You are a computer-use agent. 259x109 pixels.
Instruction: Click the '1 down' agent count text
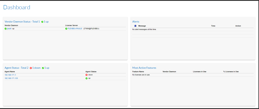36,68
